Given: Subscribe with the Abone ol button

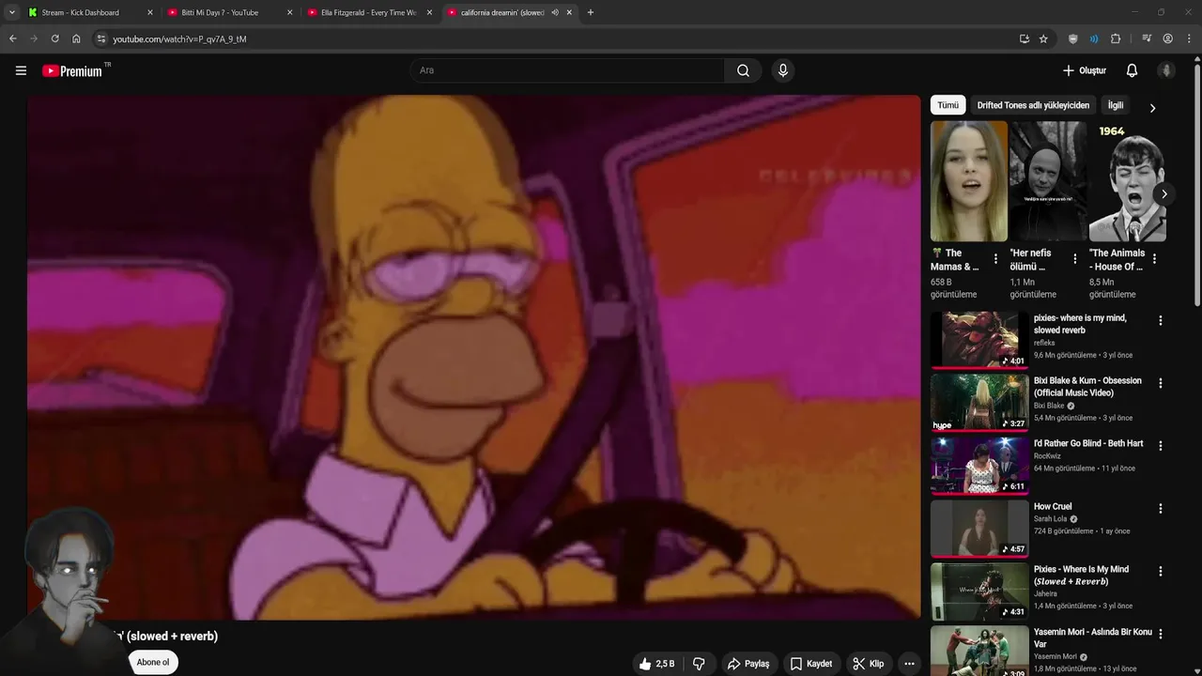Looking at the screenshot, I should click(x=153, y=662).
